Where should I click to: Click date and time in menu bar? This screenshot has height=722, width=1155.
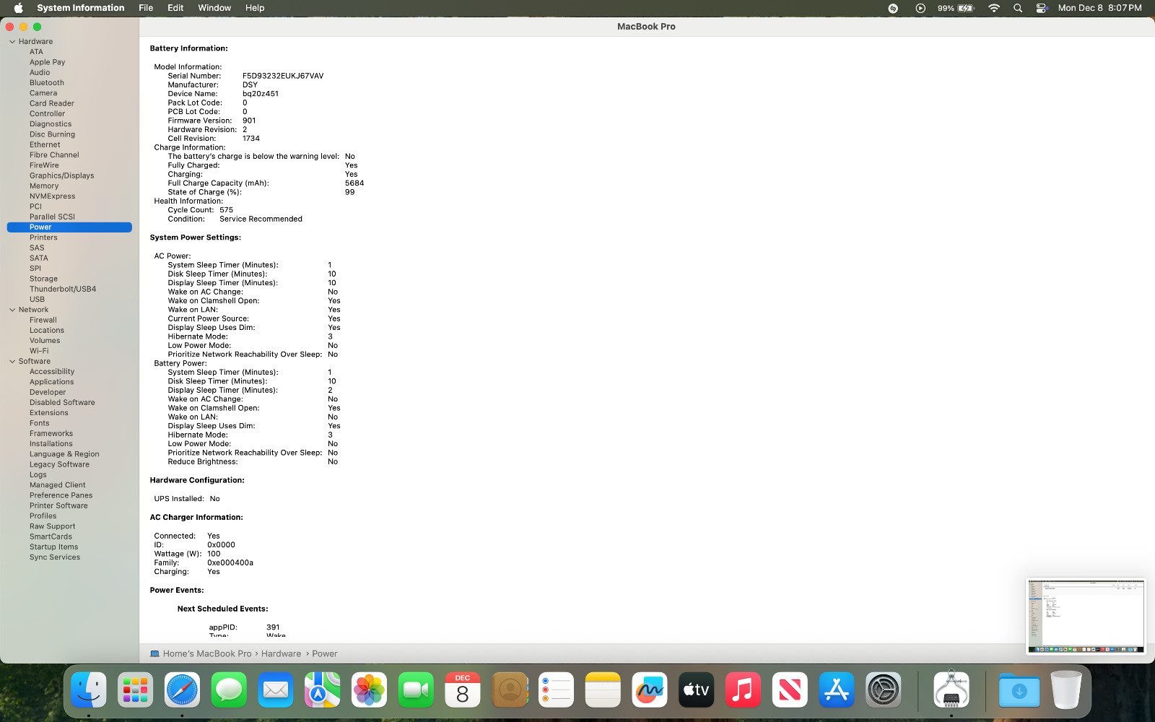point(1099,8)
